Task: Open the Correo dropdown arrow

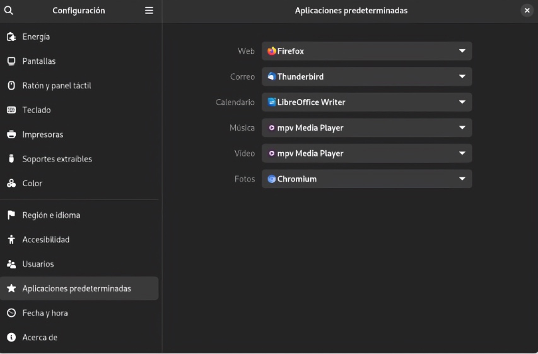Action: click(462, 76)
